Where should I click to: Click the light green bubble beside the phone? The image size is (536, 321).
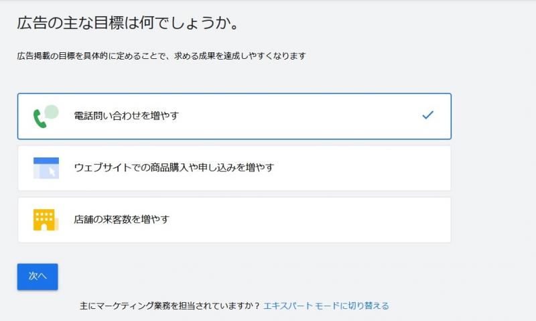pos(51,111)
